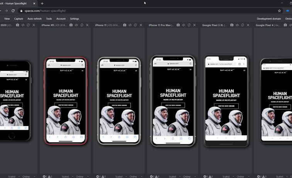292x178 pixels.
Task: Expand the Online dropdown under iPhone 11
Action: pos(134,176)
